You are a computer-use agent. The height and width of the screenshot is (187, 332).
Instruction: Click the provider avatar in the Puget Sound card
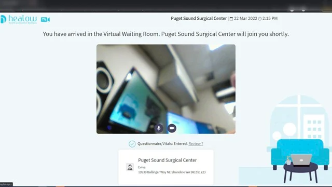130,167
